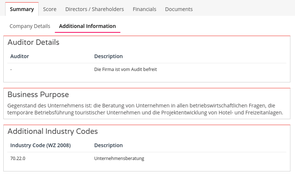This screenshot has width=295, height=174.
Task: Select the industry code 70.22.0
Action: pyautogui.click(x=18, y=159)
